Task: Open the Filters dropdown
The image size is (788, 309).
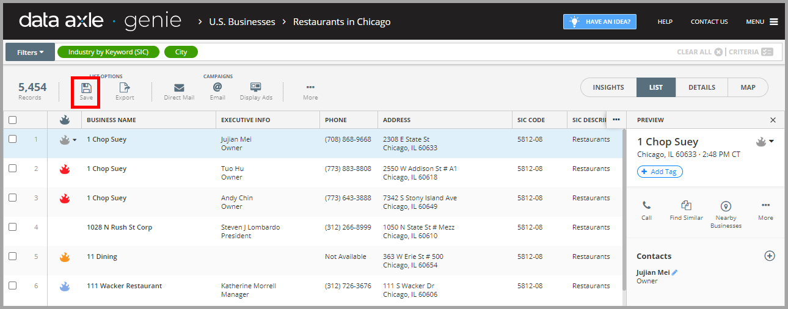Action: point(30,52)
